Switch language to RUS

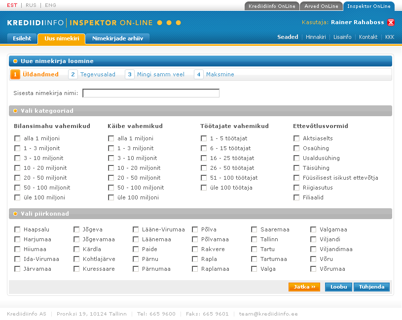(31, 5)
